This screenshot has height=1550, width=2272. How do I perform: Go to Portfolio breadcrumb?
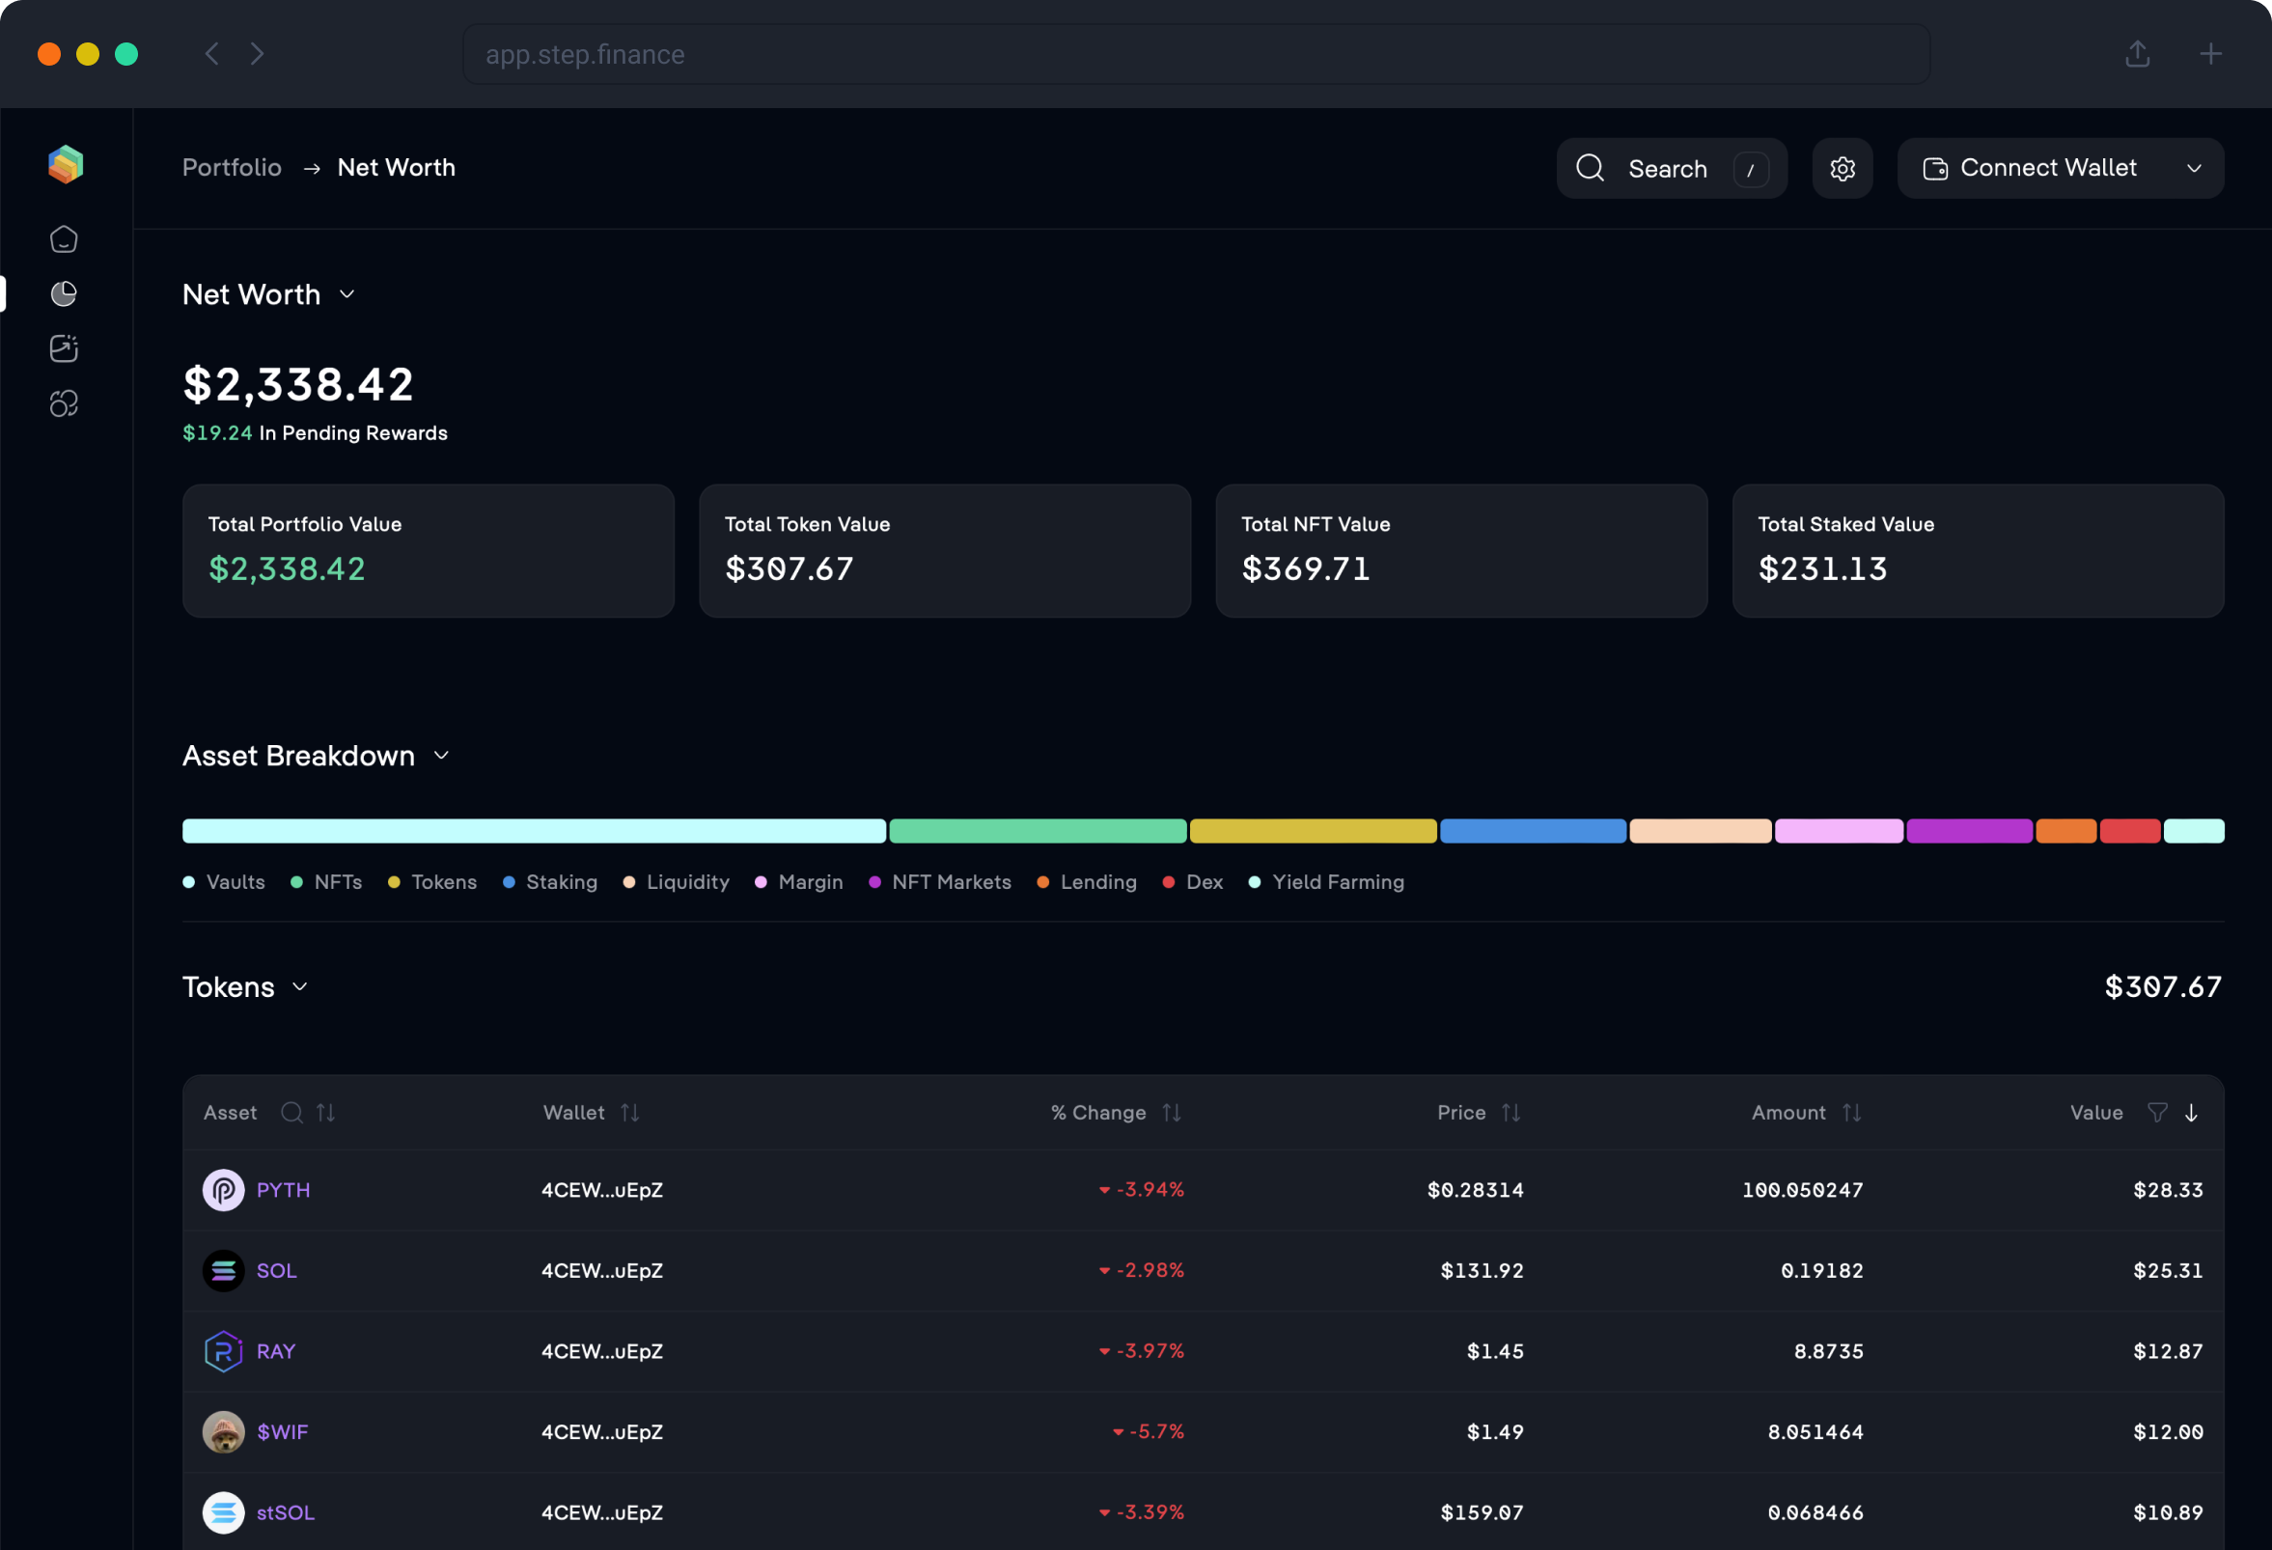click(232, 168)
